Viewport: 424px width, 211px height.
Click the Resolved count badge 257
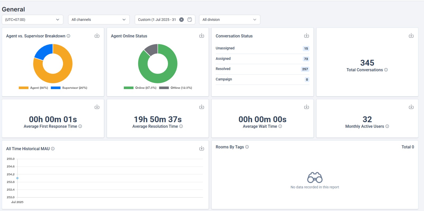(x=305, y=69)
